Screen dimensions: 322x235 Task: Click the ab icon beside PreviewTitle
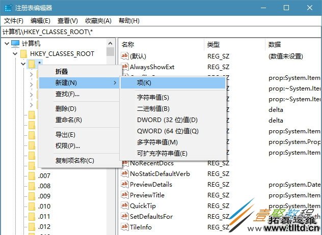125,195
